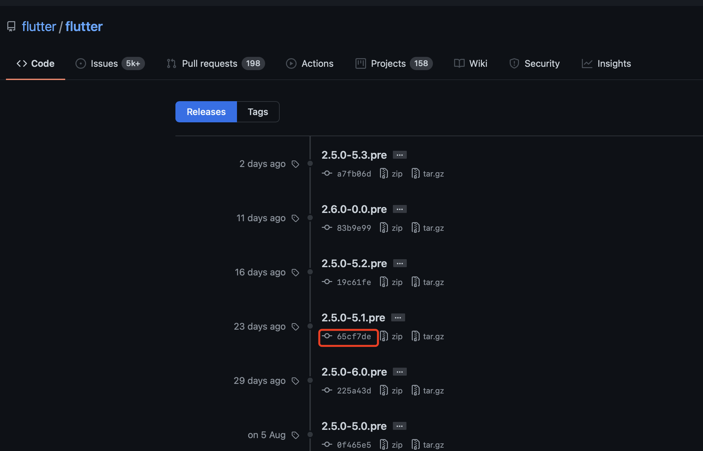This screenshot has width=703, height=451.
Task: Click the 198 pull requests counter
Action: coord(253,63)
